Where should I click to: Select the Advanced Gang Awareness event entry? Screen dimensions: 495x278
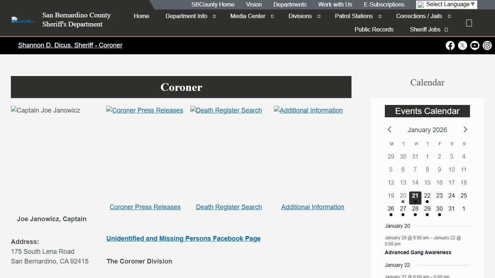point(418,252)
